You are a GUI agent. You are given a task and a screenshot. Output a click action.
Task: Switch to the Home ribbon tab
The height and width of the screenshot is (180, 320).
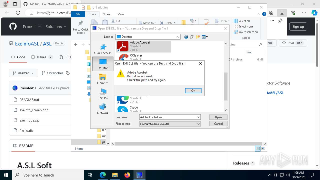coord(92,14)
